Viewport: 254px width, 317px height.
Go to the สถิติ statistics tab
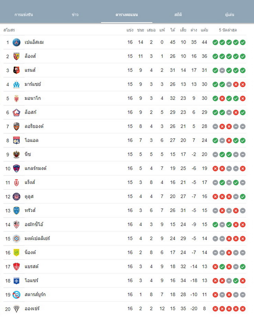click(178, 15)
